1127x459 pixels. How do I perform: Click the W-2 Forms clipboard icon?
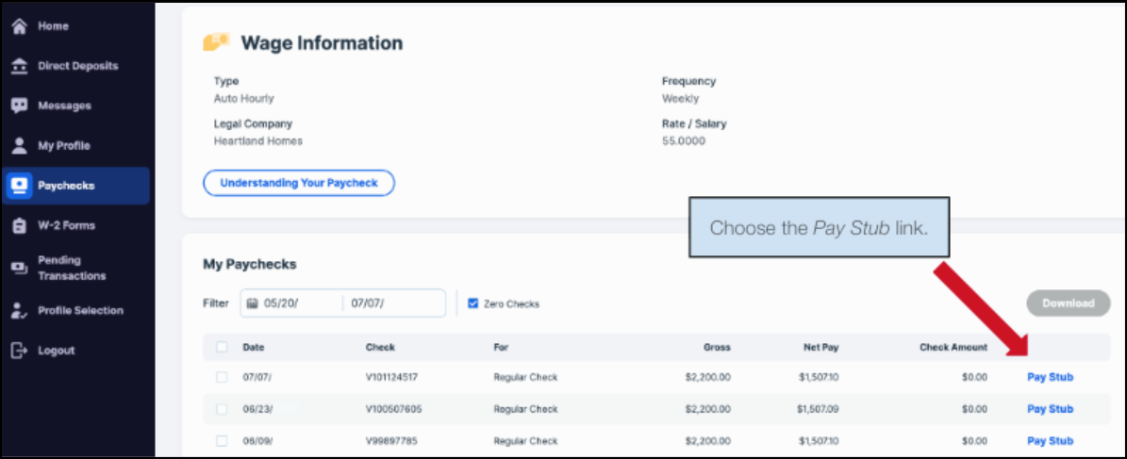[x=19, y=226]
